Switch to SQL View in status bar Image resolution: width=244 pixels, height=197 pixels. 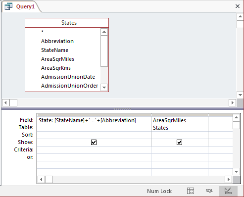pyautogui.click(x=209, y=191)
